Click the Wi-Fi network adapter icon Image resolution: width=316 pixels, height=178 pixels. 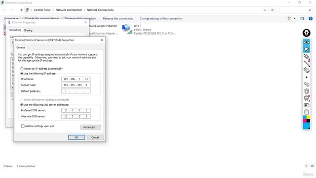[x=127, y=29]
